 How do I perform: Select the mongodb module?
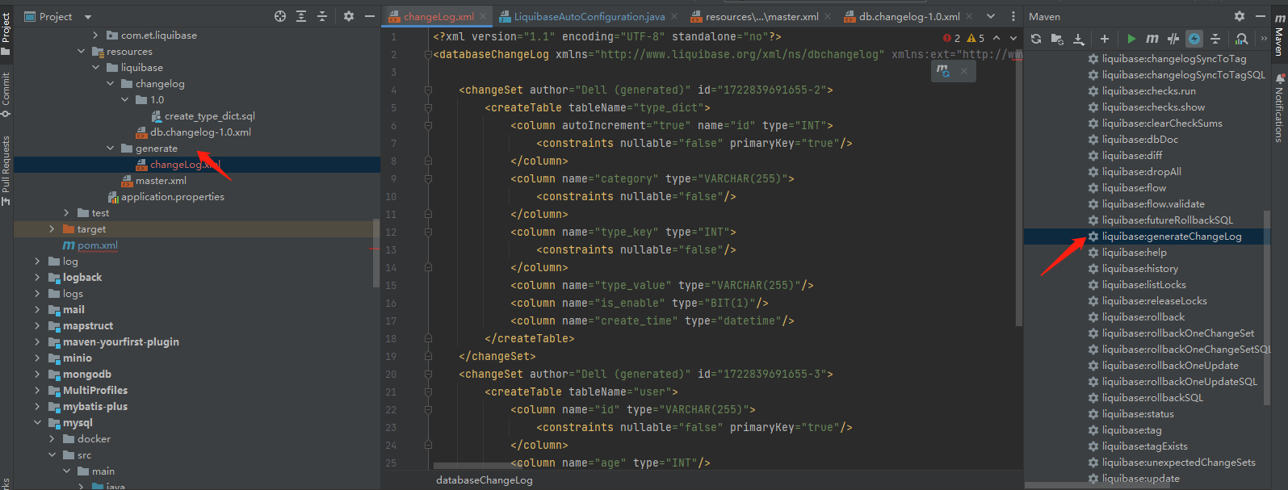coord(80,375)
